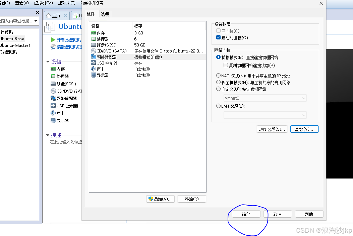Enable 复制物理网络连接状态(P) checkbox

(x=226, y=65)
